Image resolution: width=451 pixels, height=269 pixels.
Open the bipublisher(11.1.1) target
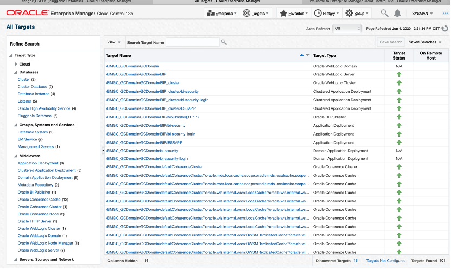tap(152, 117)
